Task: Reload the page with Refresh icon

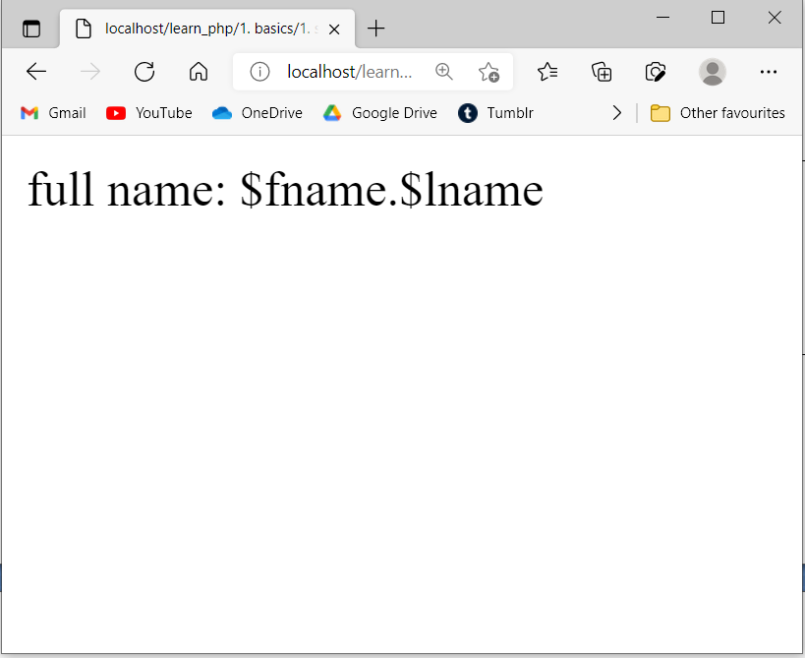Action: [x=144, y=72]
